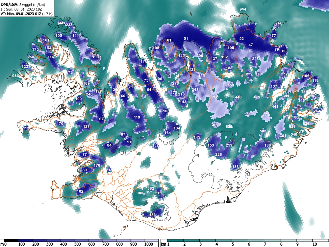Viewport: 329px width, 247px height.
Task: Click the value 176 in the southwest
Action: [x=97, y=165]
